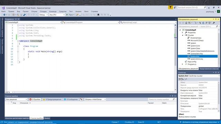This screenshot has height=124, width=221.
Task: Open the Main(string[] args) member dropdown
Action: (148, 22)
